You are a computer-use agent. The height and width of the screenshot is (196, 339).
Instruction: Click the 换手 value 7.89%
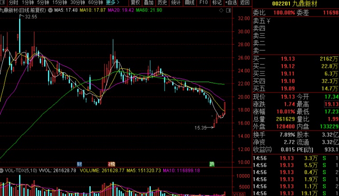click(287, 135)
